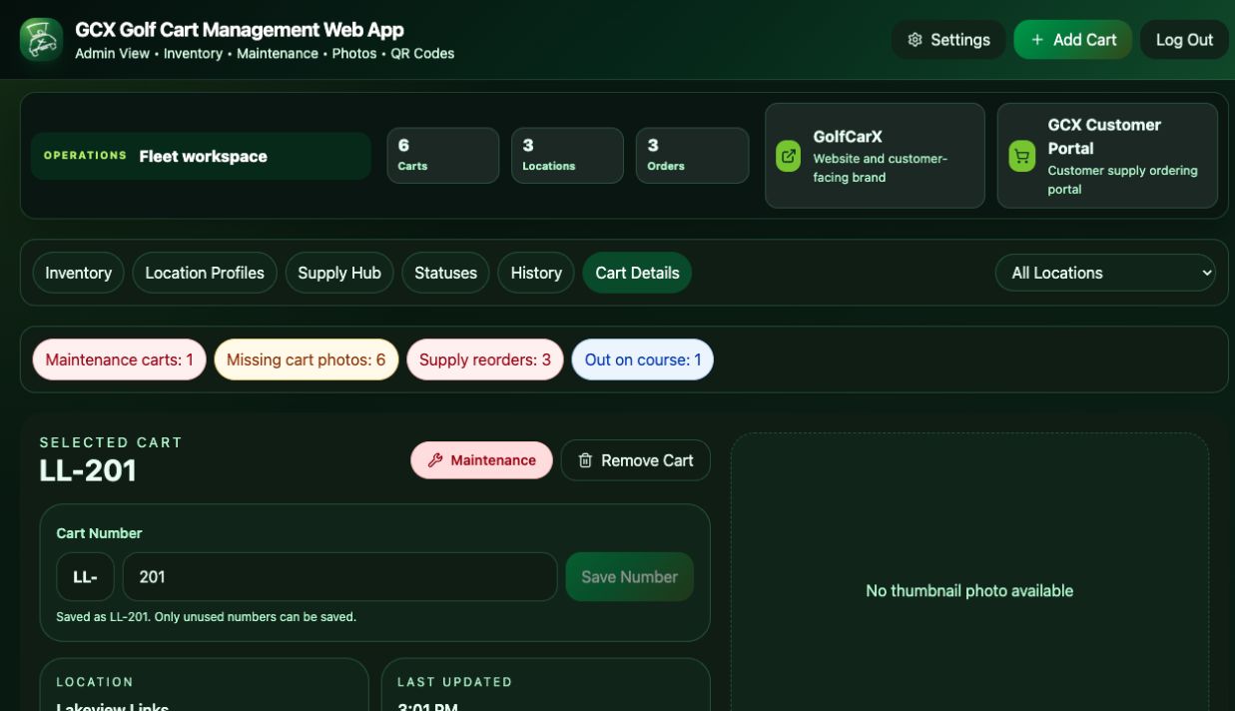View the History tab

tap(536, 273)
